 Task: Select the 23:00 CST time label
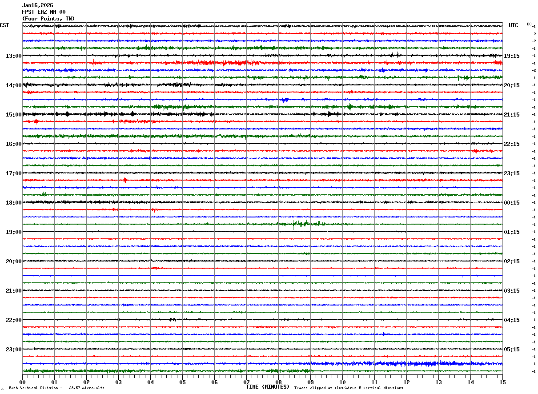point(14,350)
